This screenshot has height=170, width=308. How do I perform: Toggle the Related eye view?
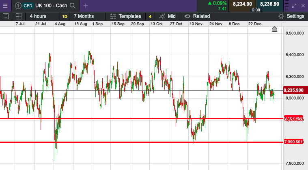197,16
